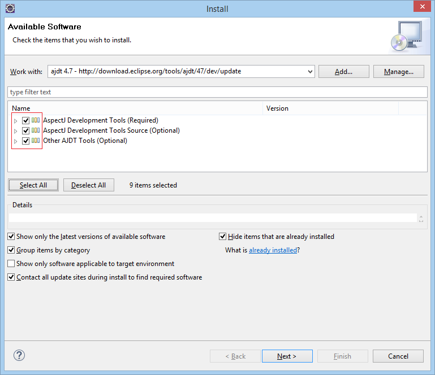
Task: Select the Other AJDT Tools (Optional) row text
Action: click(85, 141)
